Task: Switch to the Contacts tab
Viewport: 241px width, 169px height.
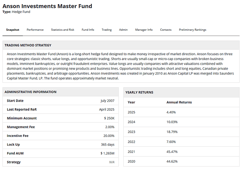Action: pyautogui.click(x=166, y=30)
